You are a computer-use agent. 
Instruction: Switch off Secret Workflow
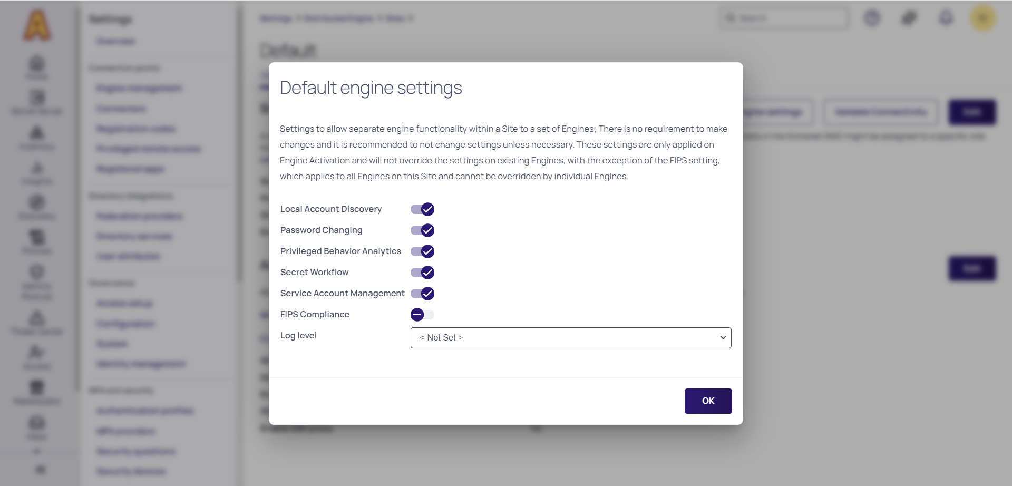422,273
